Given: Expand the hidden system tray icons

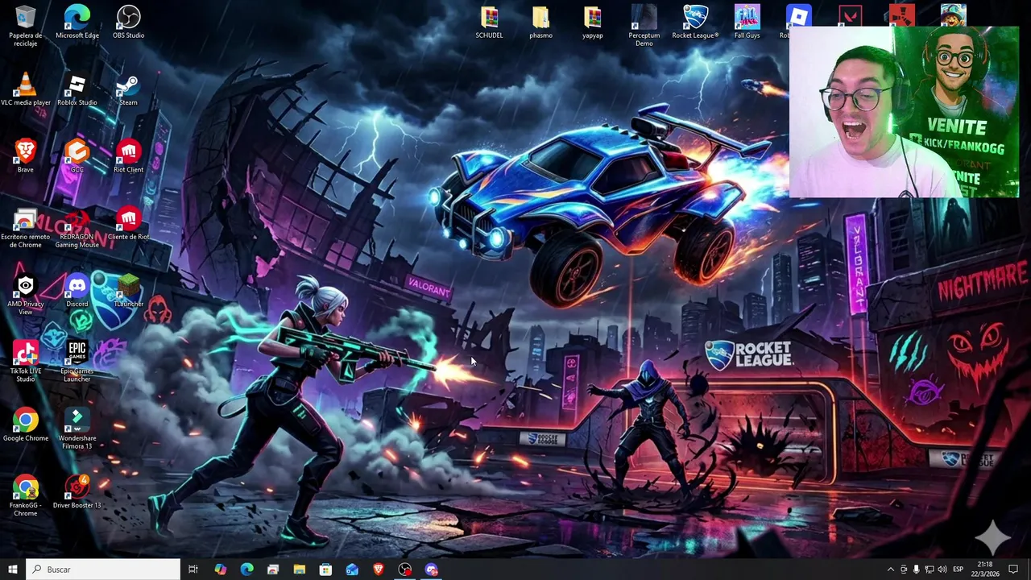Looking at the screenshot, I should pos(890,570).
